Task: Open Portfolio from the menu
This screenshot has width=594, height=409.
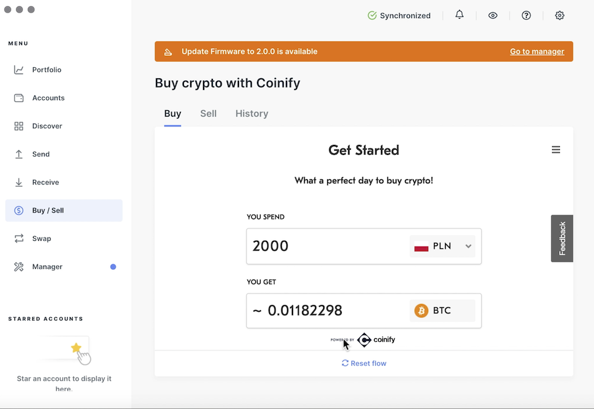Action: (64, 70)
